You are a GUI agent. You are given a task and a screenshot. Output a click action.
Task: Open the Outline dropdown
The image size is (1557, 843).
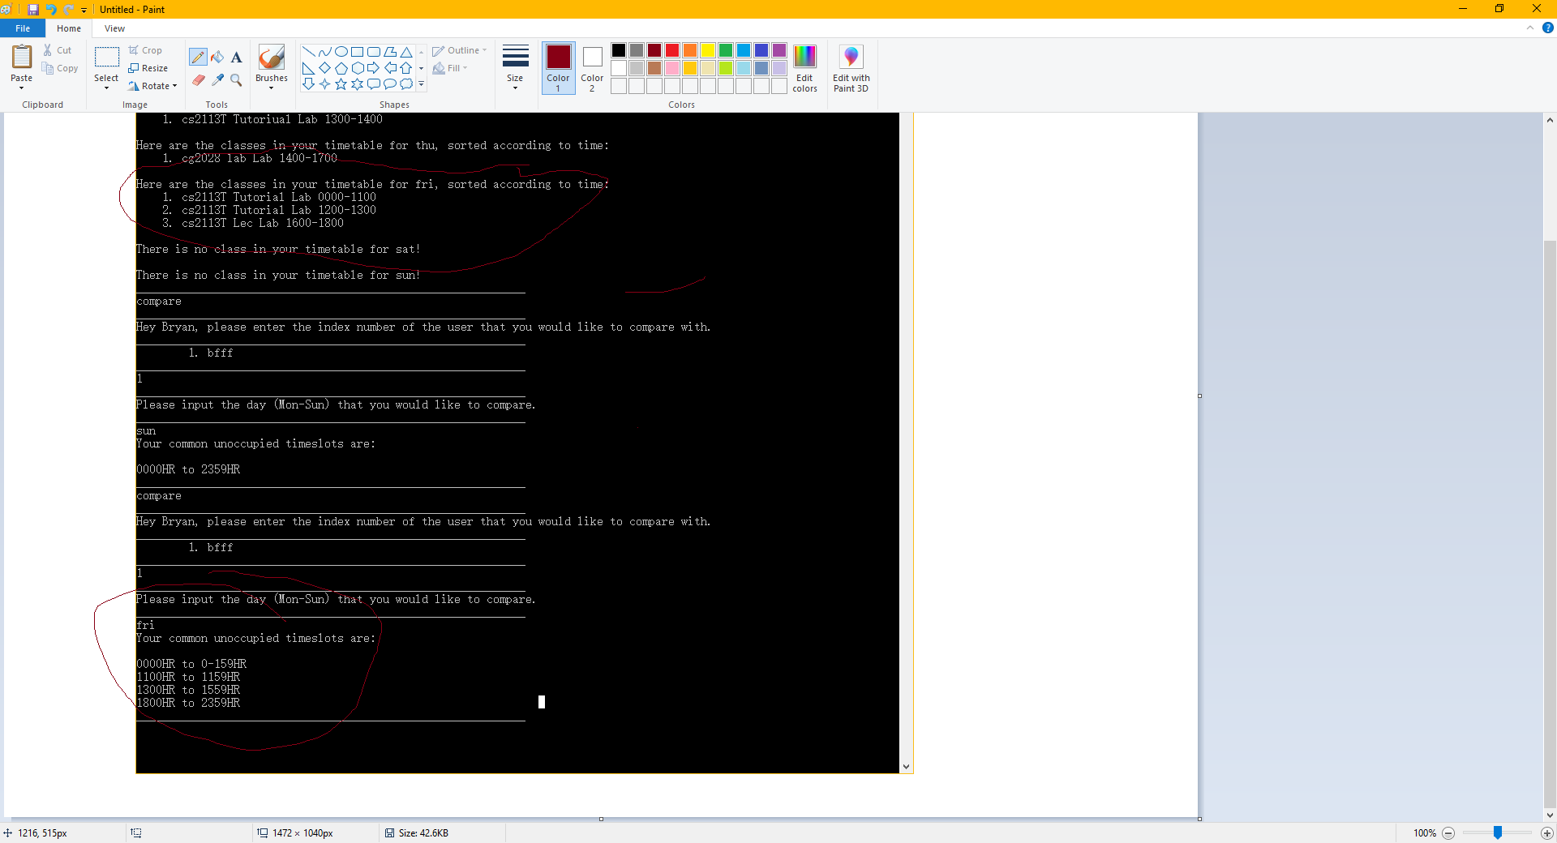[x=460, y=50]
